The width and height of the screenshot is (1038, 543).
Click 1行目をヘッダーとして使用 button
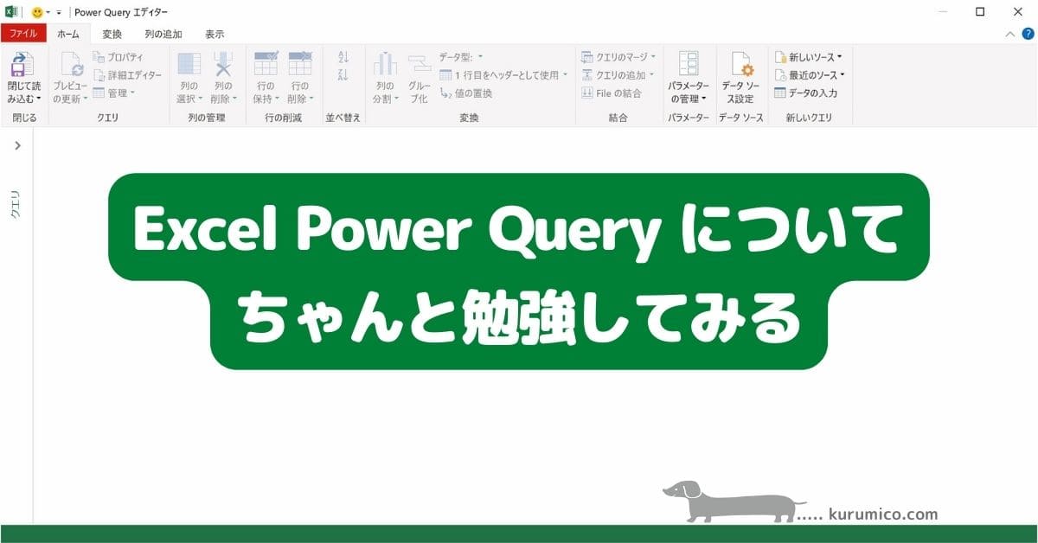point(503,75)
